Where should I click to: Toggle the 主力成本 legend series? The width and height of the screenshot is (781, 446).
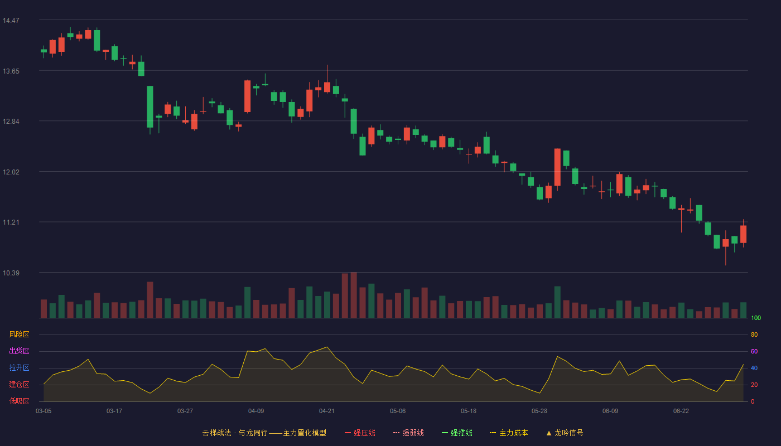tap(509, 433)
